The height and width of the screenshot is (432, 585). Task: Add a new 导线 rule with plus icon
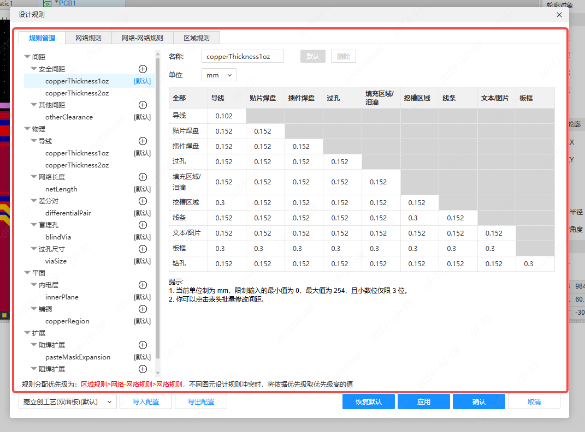(143, 141)
